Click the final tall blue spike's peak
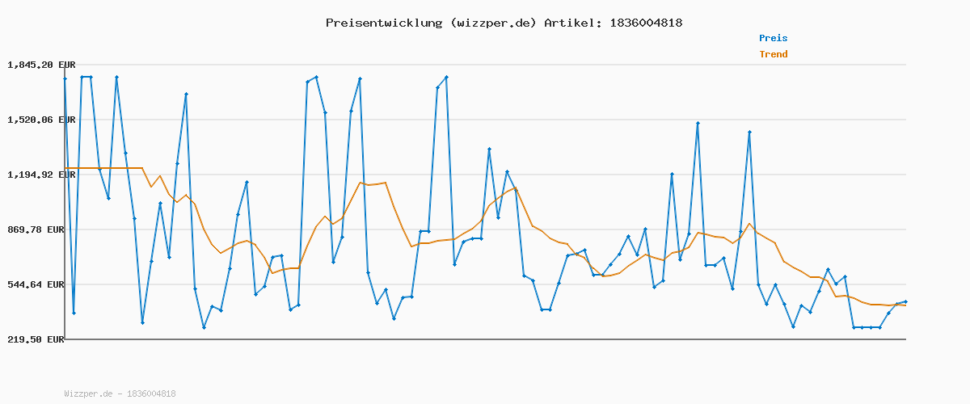The image size is (970, 404). pos(749,132)
